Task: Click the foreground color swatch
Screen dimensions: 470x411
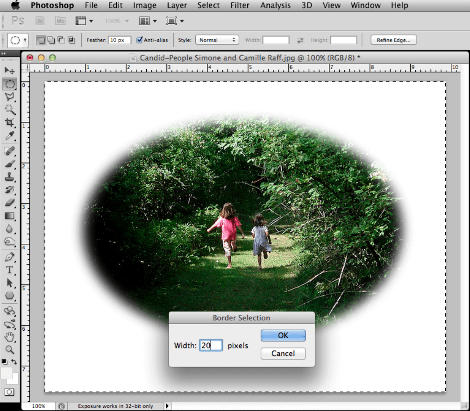Action: (x=7, y=373)
